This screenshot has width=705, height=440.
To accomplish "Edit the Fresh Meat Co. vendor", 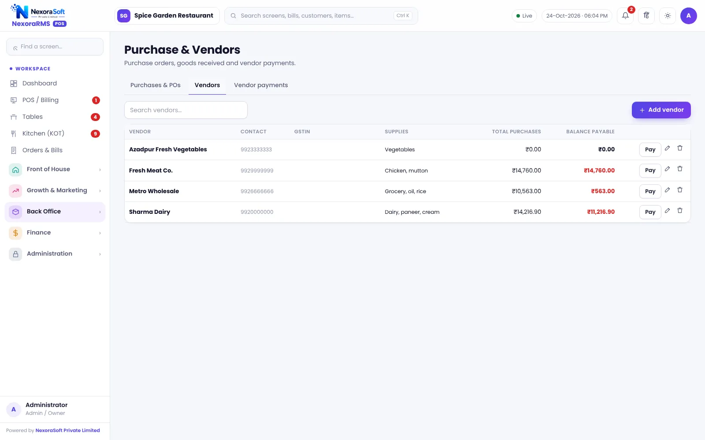I will (x=667, y=169).
